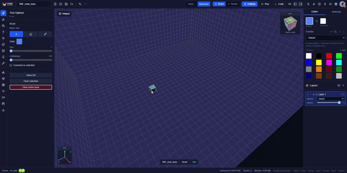347x173 pixels.
Task: Click Clear active layer button
Action: tap(31, 87)
